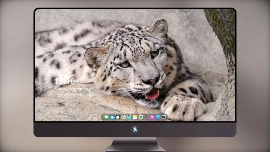Launch the blue App Store icon
270x152 pixels.
tap(158, 117)
